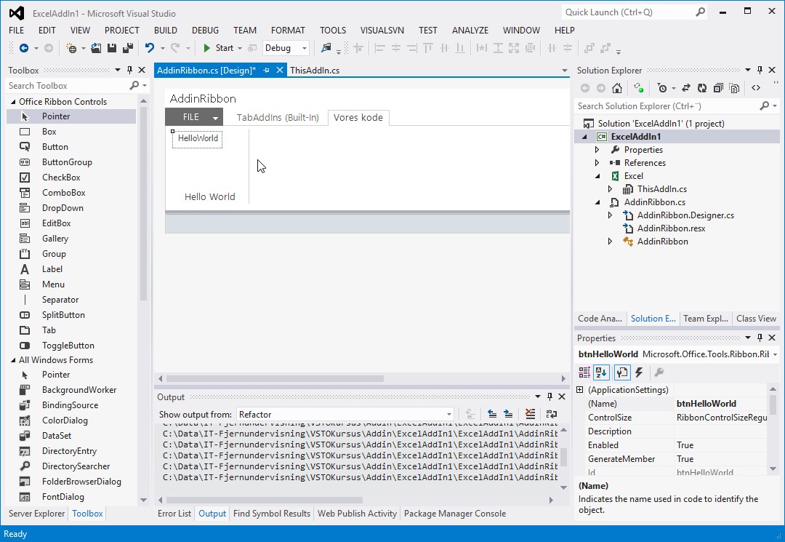Viewport: 785px width, 542px height.
Task: Switch Properties panel to Alphabetical sorting
Action: tap(602, 372)
